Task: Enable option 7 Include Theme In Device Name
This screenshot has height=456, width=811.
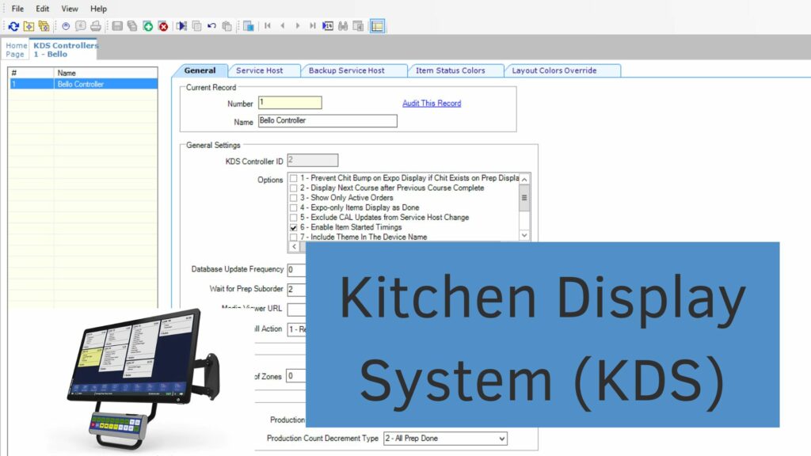Action: (x=293, y=237)
